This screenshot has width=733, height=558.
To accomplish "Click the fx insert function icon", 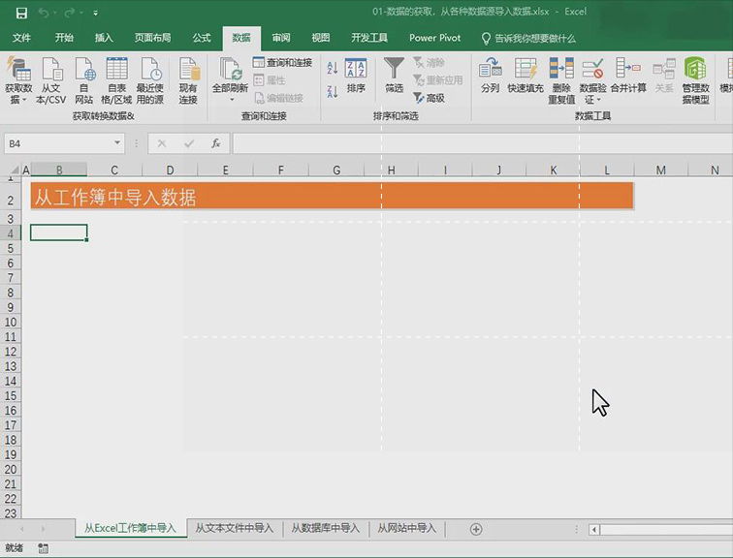I will [215, 143].
